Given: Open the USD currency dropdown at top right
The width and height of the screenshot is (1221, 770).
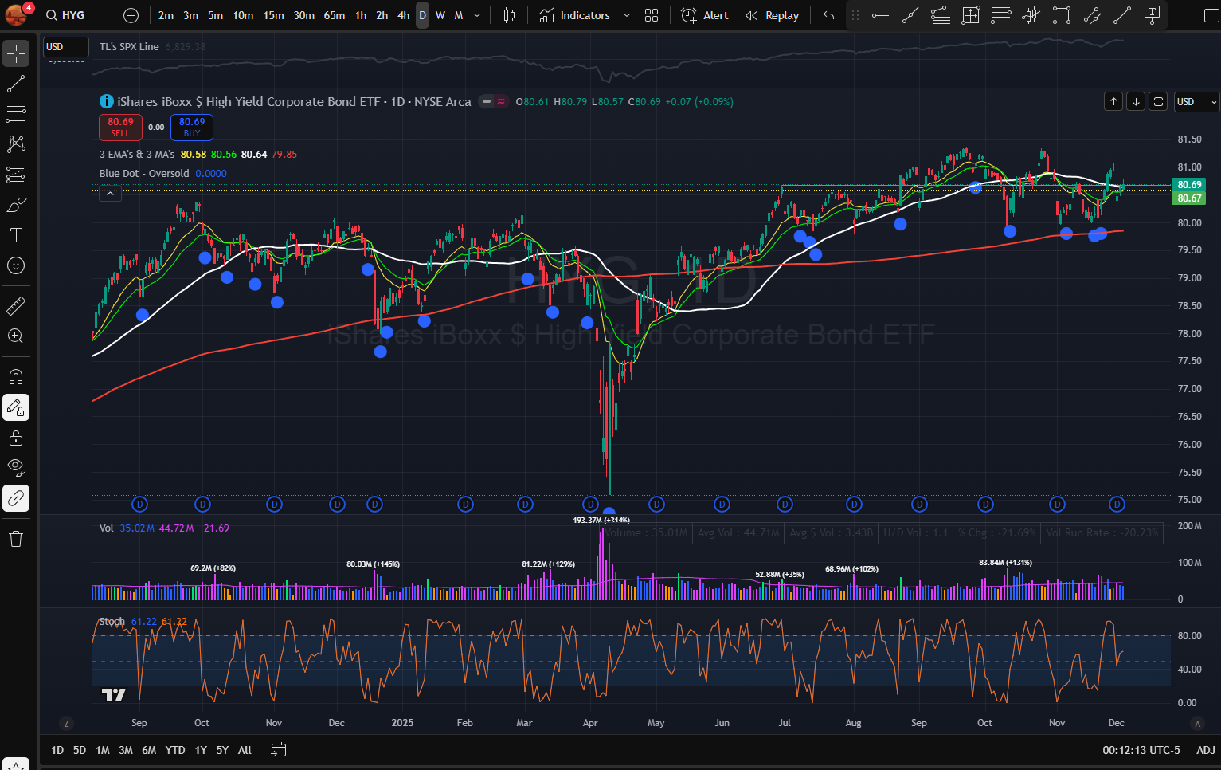Looking at the screenshot, I should point(1196,101).
